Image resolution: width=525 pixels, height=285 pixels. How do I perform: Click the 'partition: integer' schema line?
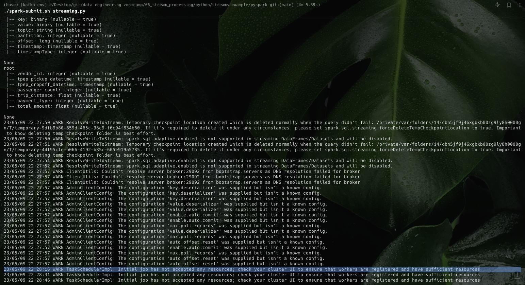click(61, 36)
